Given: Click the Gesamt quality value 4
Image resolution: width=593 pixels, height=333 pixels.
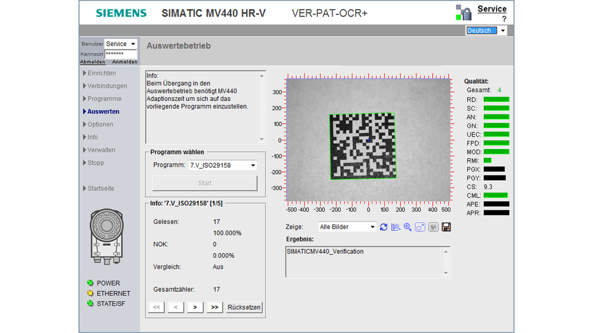Looking at the screenshot, I should click(x=499, y=90).
